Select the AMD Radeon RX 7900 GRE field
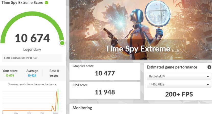The width and height of the screenshot is (212, 114). 32,58
